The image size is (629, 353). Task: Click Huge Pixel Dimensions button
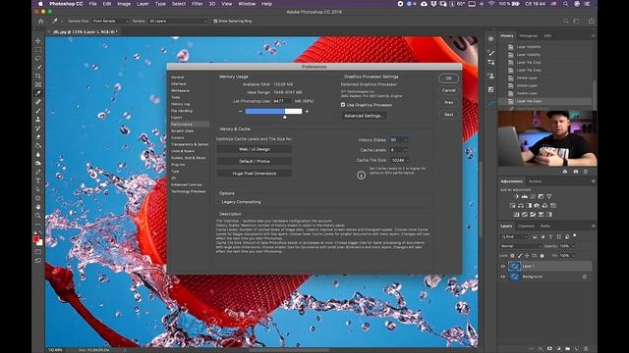tap(255, 174)
